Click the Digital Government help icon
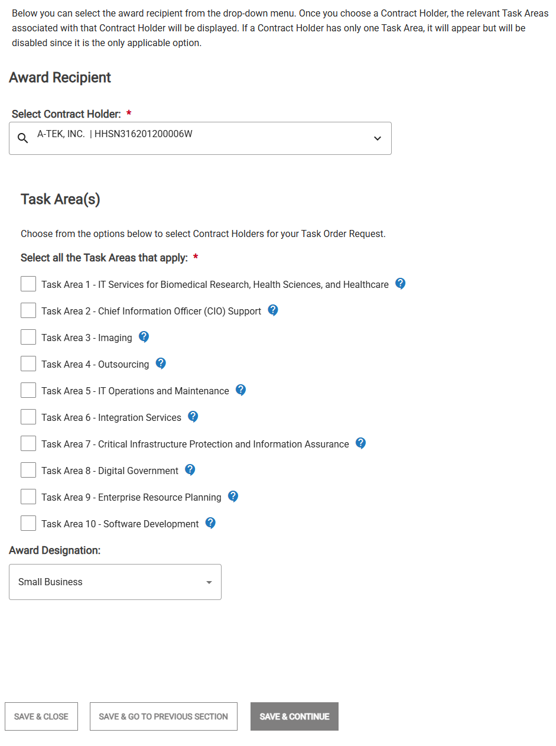 click(x=190, y=470)
